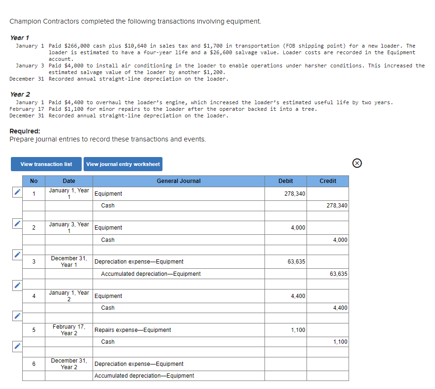
Task: Click the Year 2 heading
Action: 20,94
